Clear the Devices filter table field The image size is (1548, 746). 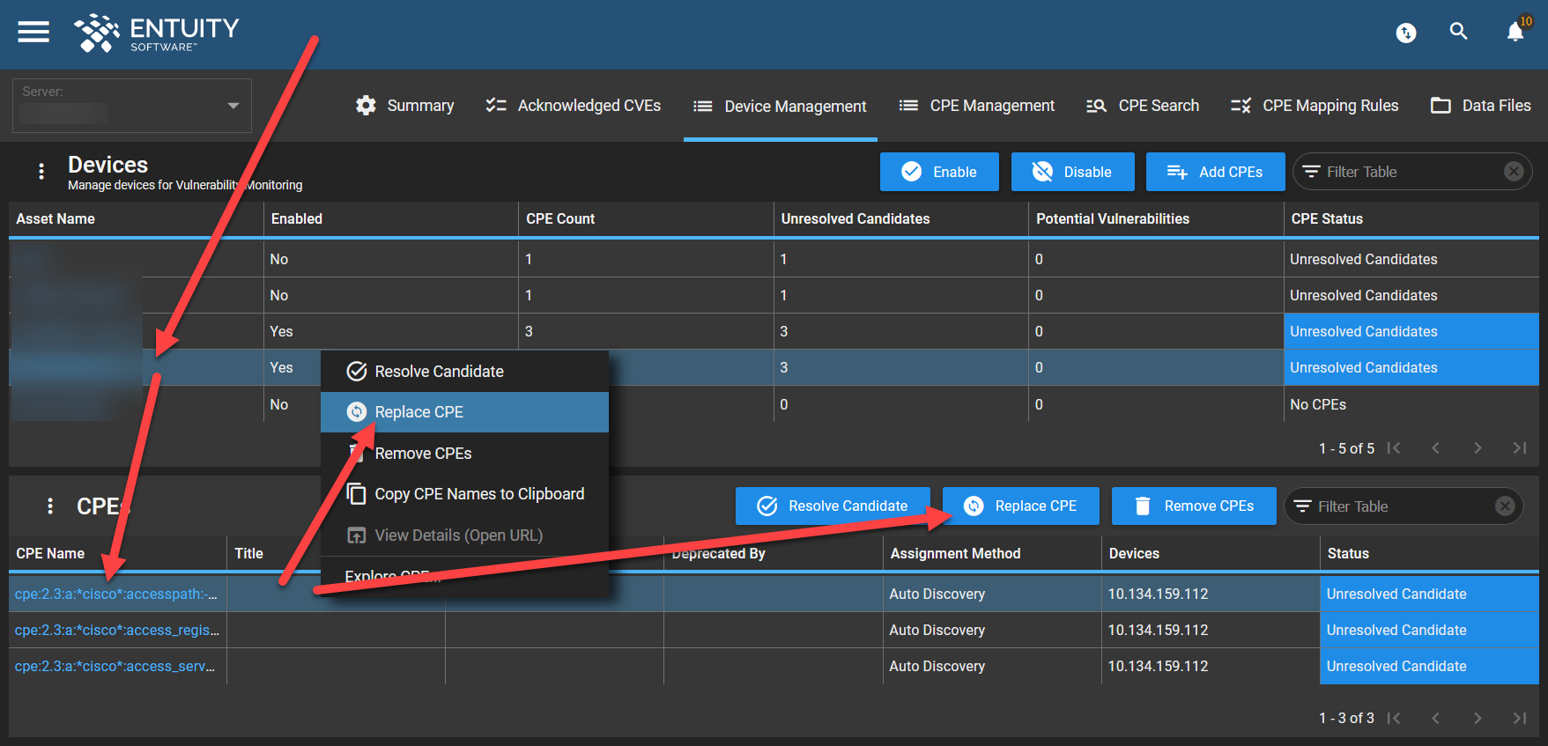click(1514, 172)
